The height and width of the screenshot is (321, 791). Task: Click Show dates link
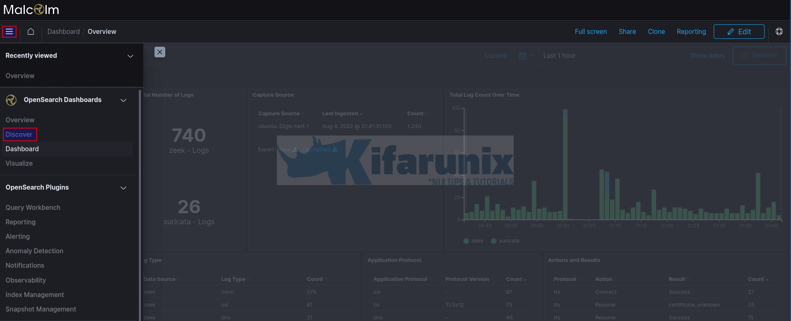click(708, 56)
